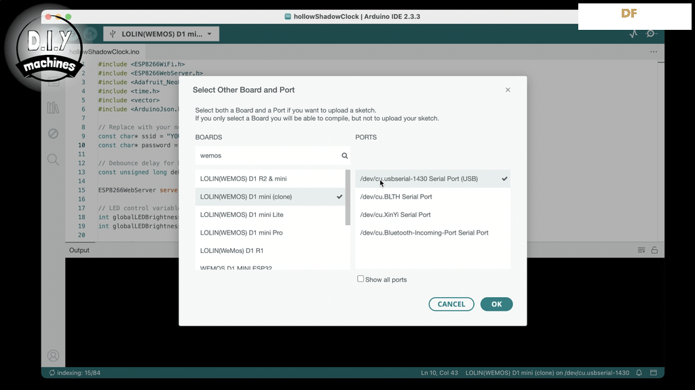Click indexing: 15/84 status text
This screenshot has height=390, width=695.
(x=75, y=373)
